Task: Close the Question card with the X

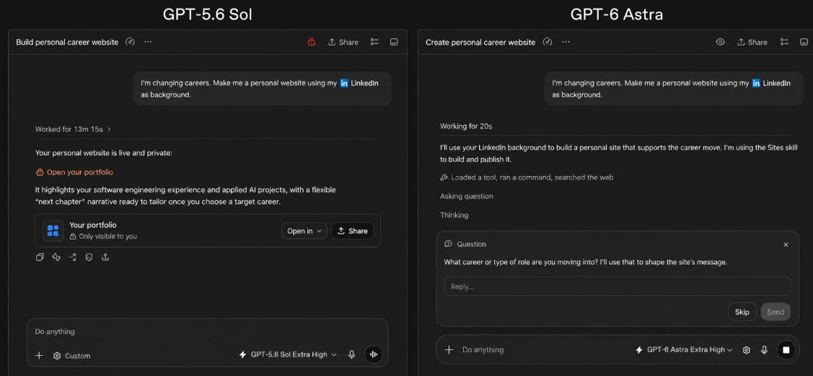Action: coord(786,244)
